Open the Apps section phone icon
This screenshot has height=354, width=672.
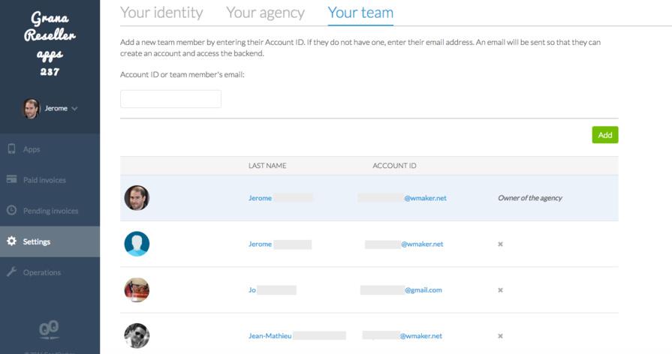[x=12, y=149]
